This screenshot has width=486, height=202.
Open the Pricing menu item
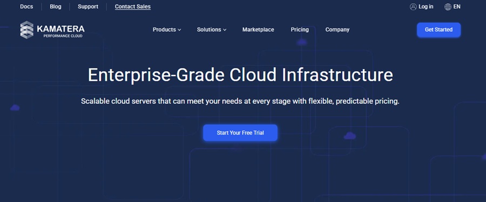click(x=300, y=30)
